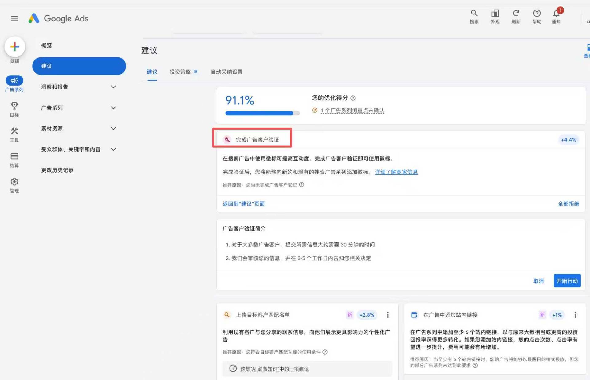Image resolution: width=590 pixels, height=380 pixels.
Task: Open the 帮助 help icon
Action: 537,17
